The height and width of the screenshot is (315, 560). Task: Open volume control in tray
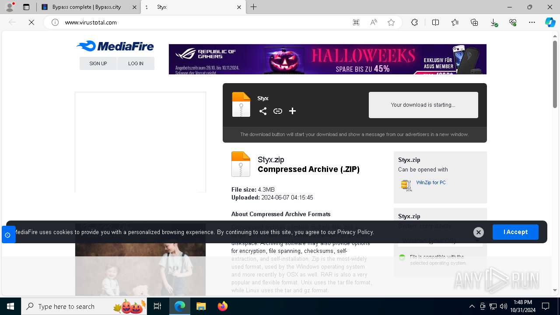(504, 306)
